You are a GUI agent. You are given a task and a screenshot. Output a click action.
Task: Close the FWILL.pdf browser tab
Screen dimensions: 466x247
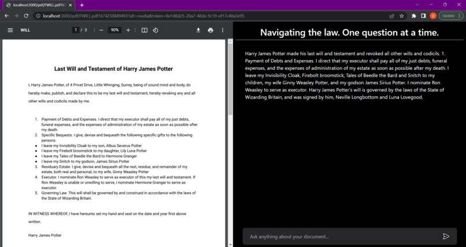click(70, 5)
